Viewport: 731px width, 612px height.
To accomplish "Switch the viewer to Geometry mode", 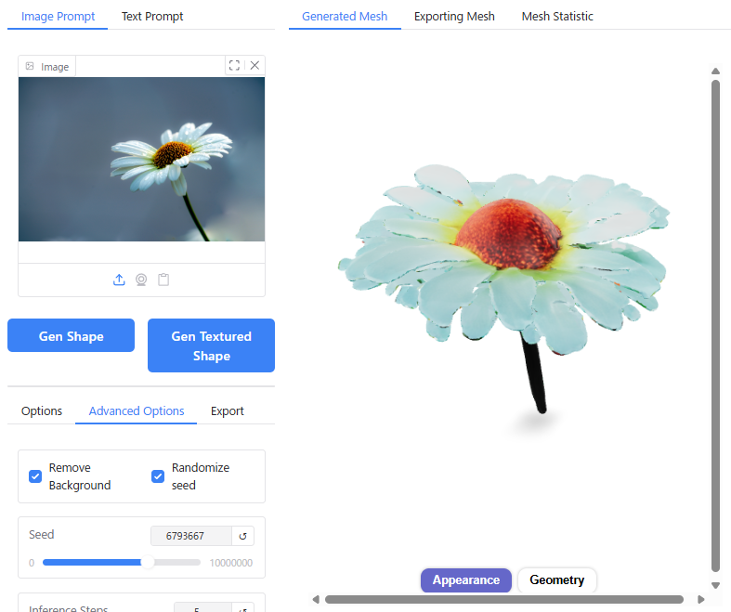I will click(556, 580).
